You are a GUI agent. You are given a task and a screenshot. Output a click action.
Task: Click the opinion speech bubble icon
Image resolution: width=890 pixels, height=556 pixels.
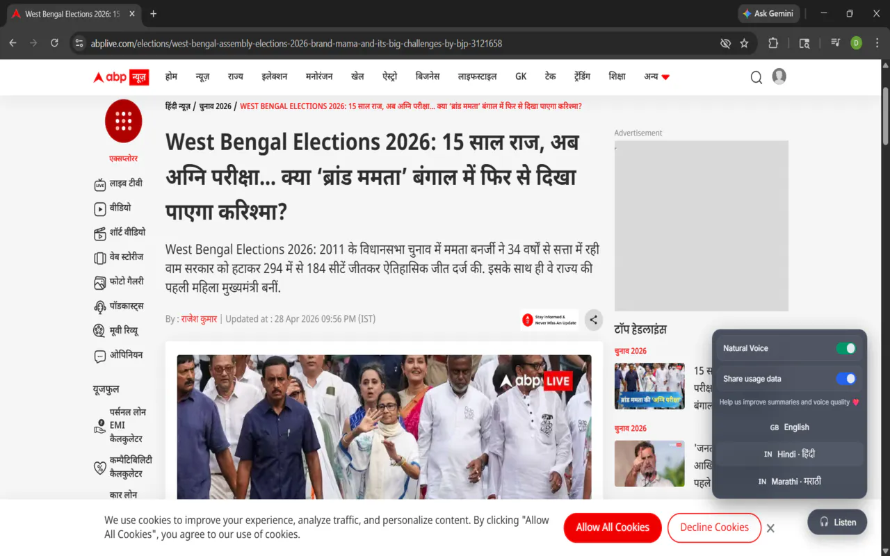click(99, 356)
